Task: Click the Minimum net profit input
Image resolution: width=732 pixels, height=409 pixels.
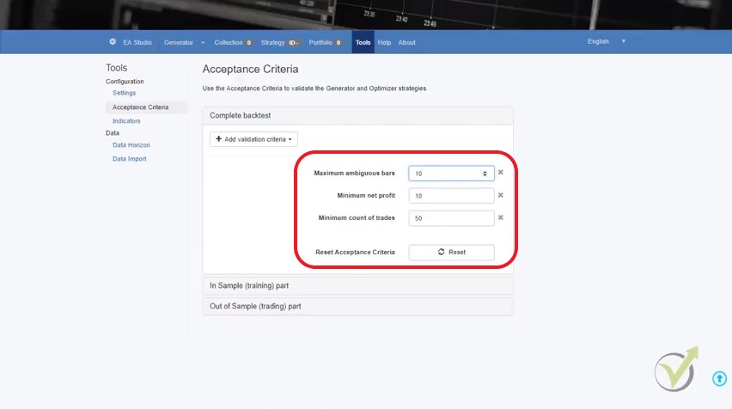Action: tap(451, 196)
